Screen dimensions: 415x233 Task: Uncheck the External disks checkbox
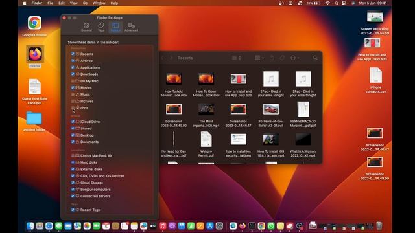(x=73, y=169)
